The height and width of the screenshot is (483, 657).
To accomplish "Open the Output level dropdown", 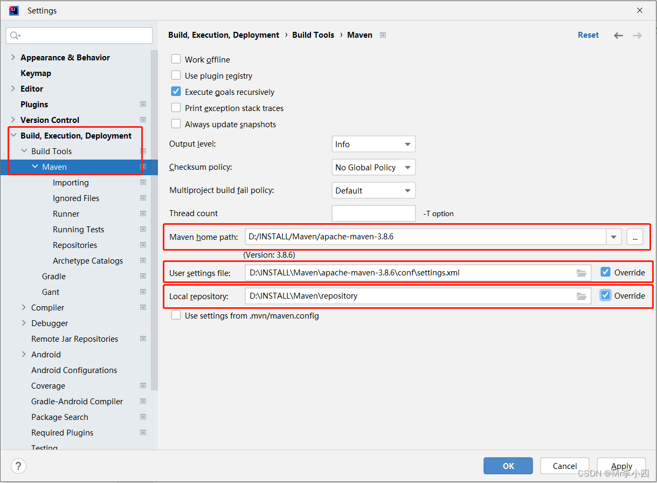I will click(374, 144).
